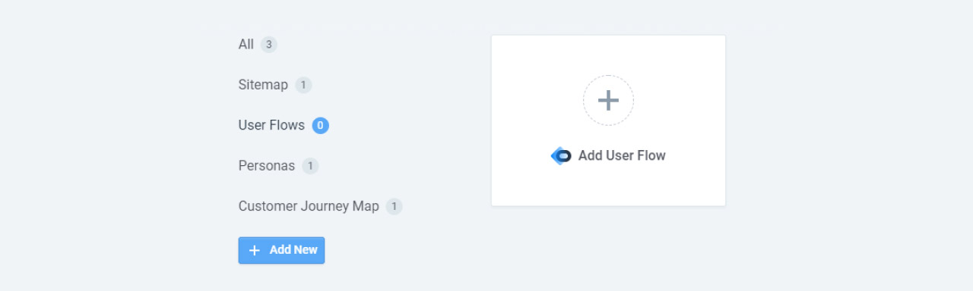The width and height of the screenshot is (973, 291).
Task: Select the Sitemap label text
Action: coord(263,85)
